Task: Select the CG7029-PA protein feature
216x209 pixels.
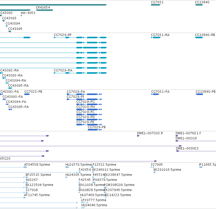Action: pyautogui.click(x=84, y=94)
